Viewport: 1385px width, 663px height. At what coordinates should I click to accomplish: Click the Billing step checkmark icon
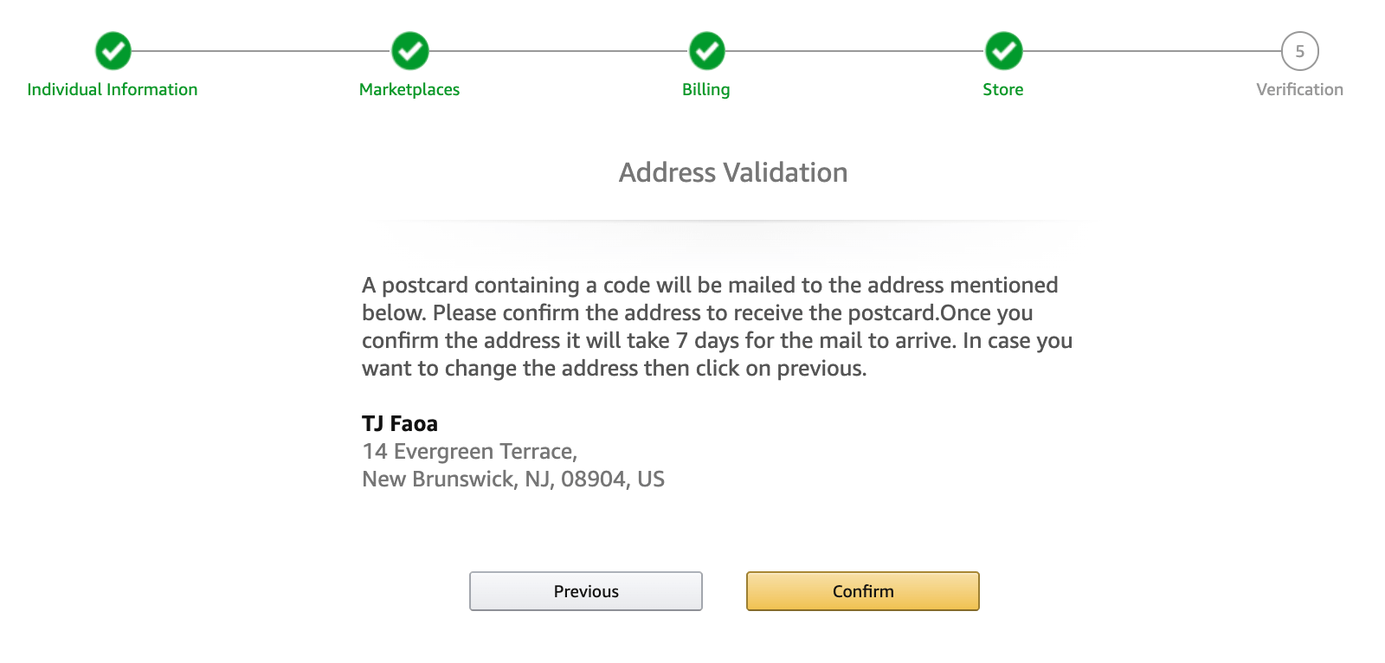[x=707, y=51]
